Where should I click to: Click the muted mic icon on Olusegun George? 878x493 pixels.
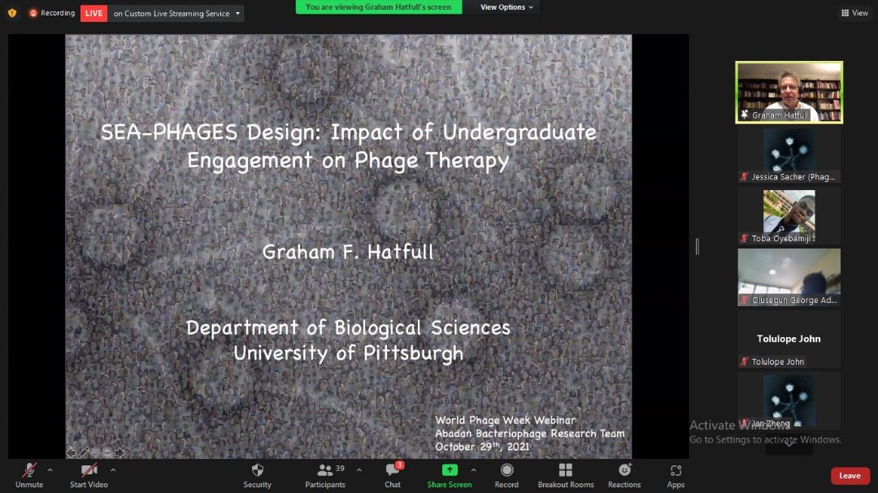(x=744, y=300)
